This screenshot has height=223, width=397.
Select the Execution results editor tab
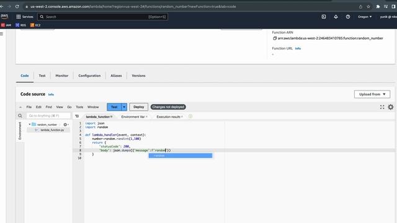tap(168, 117)
